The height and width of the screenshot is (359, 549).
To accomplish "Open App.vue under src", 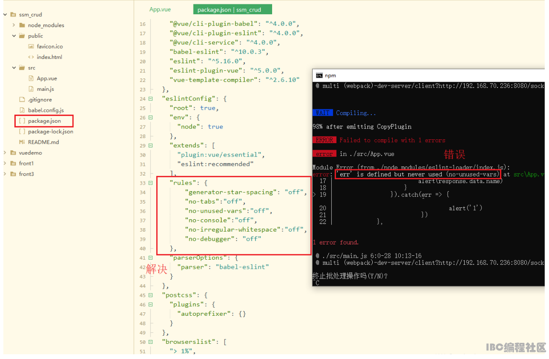I will [47, 78].
